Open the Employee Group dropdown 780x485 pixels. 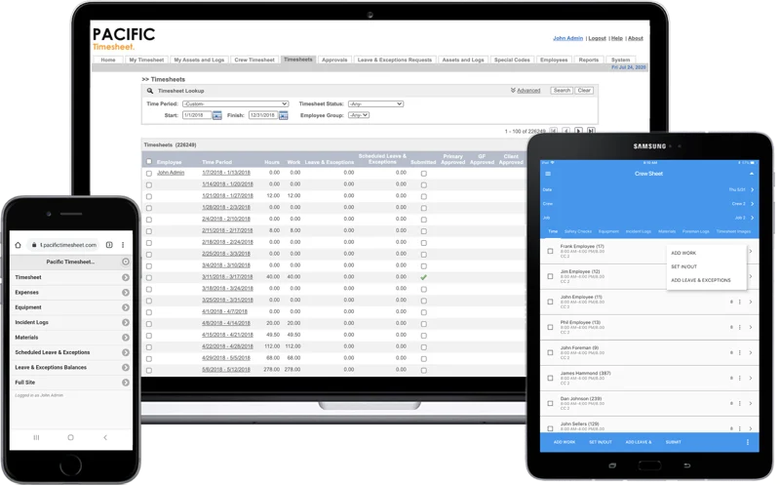[x=359, y=115]
